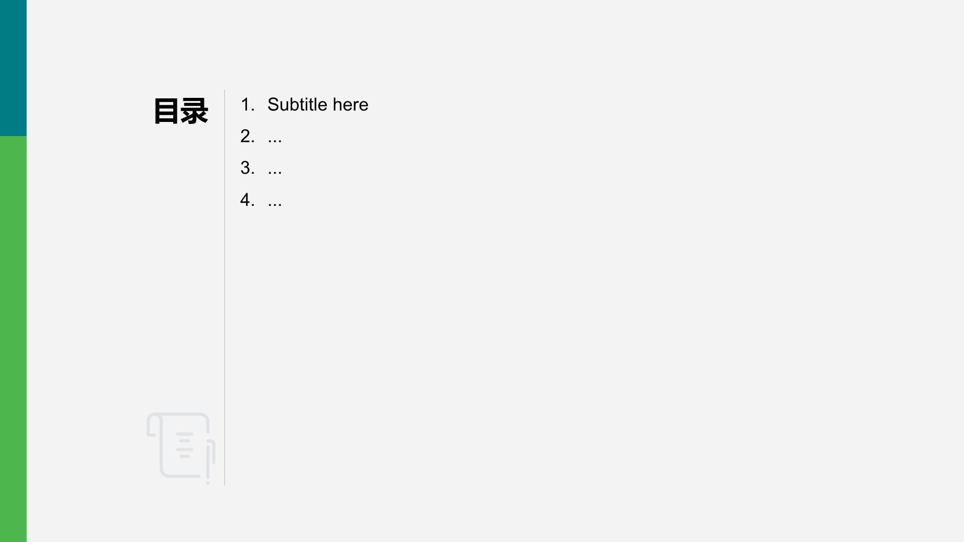
Task: Click the list number "4."
Action: tap(247, 200)
